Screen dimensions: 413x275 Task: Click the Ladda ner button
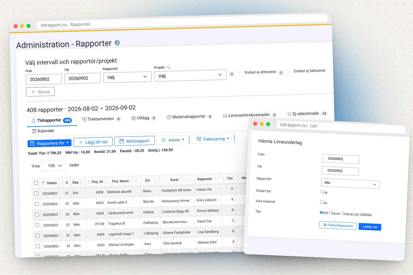(x=370, y=227)
